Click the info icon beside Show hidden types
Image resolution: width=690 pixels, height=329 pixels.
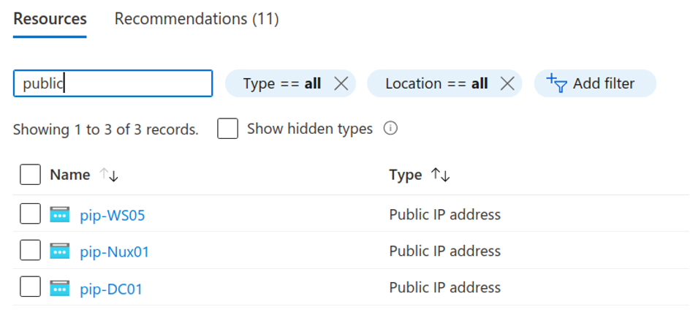coord(390,129)
